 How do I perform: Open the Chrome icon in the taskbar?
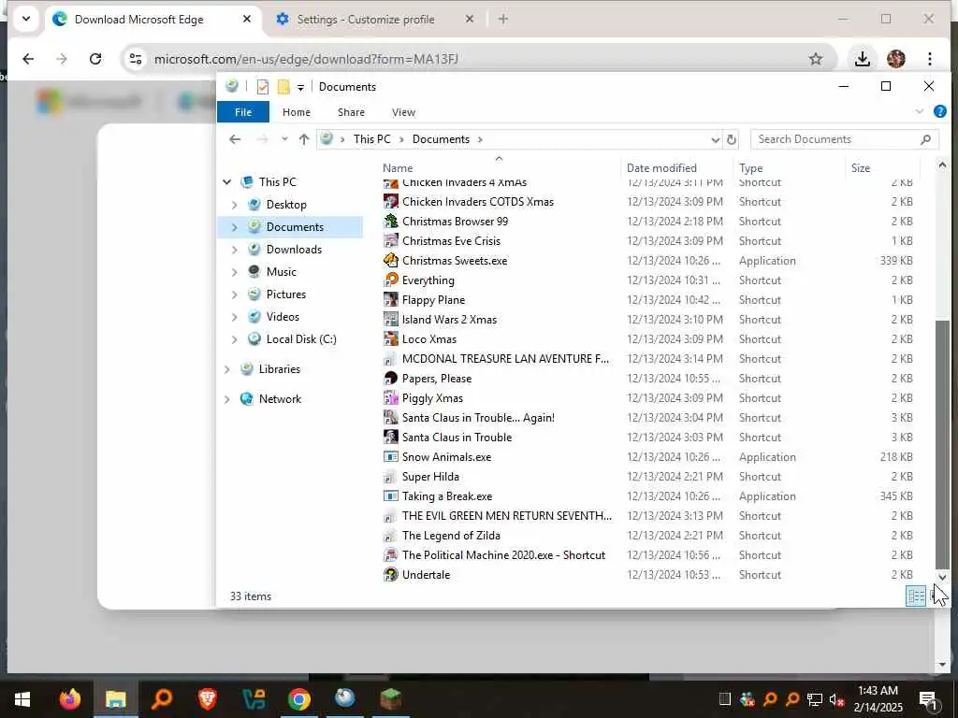tap(298, 698)
